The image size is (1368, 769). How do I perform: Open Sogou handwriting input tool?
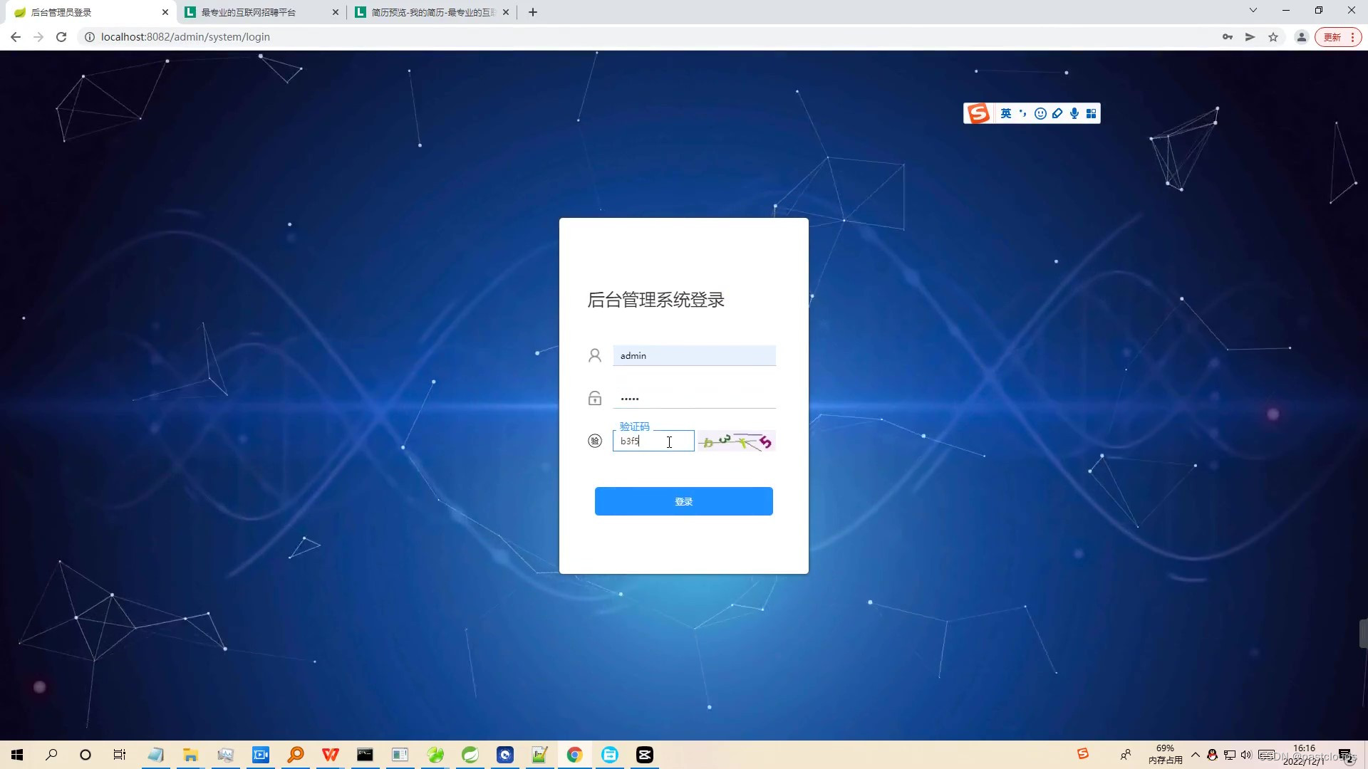click(1057, 113)
